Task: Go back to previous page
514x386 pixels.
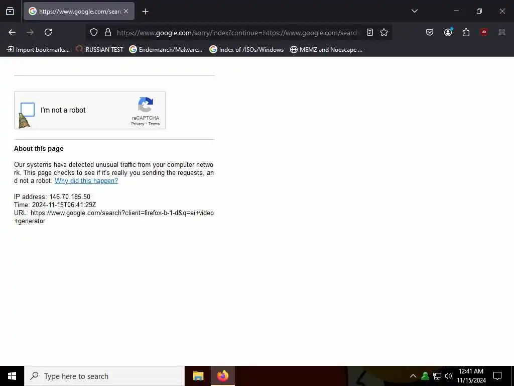Action: [x=12, y=32]
